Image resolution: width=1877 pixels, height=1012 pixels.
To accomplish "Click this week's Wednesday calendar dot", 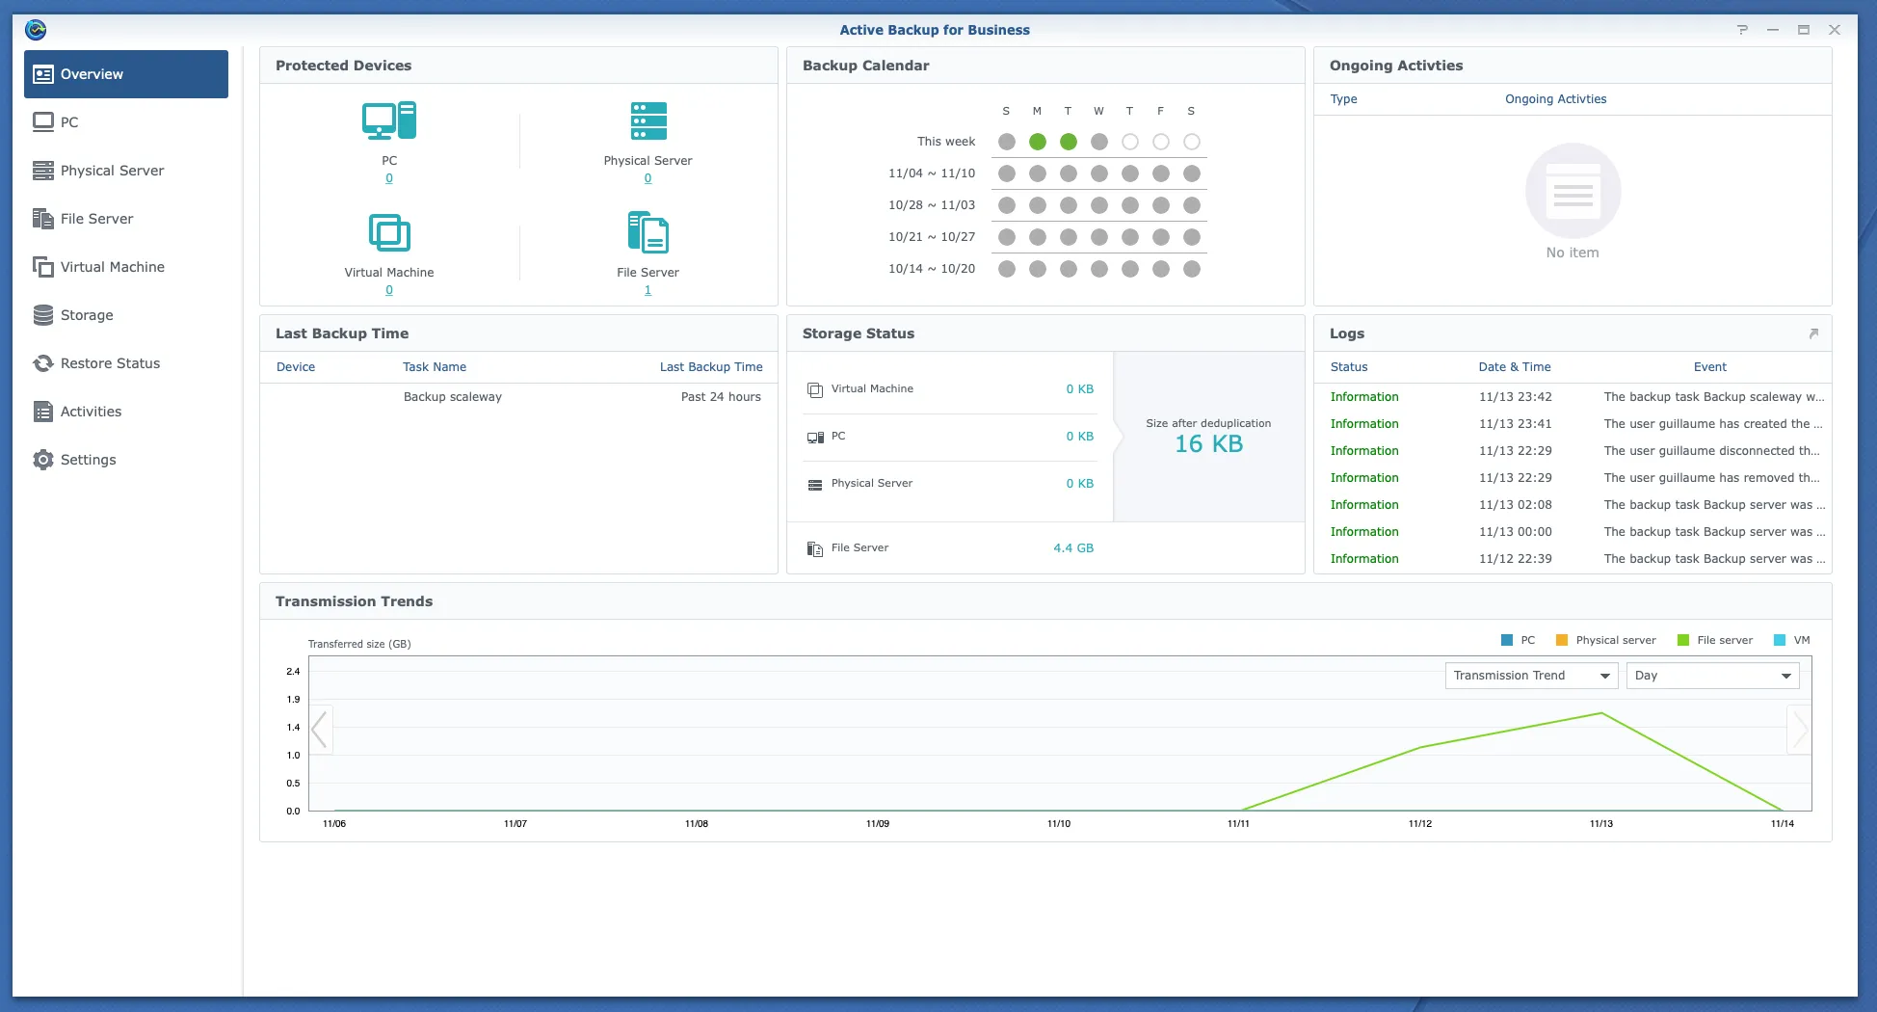I will click(1099, 142).
